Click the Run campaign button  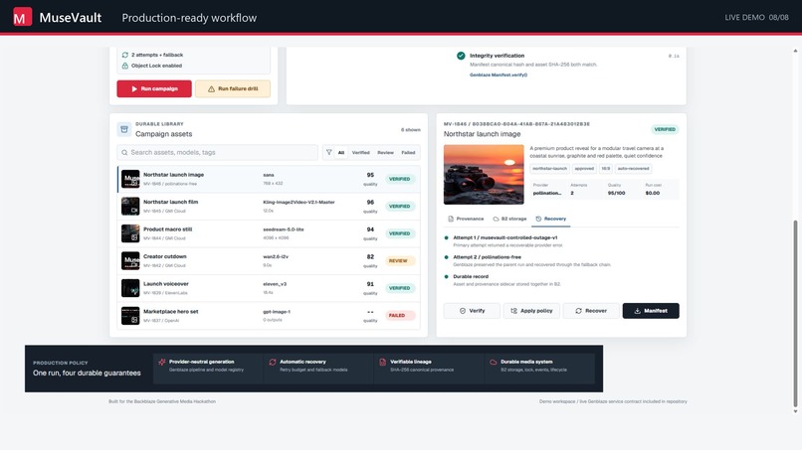(x=154, y=88)
